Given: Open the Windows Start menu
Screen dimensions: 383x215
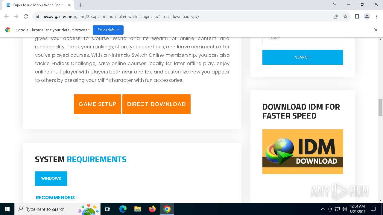Looking at the screenshot, I should point(7,209).
